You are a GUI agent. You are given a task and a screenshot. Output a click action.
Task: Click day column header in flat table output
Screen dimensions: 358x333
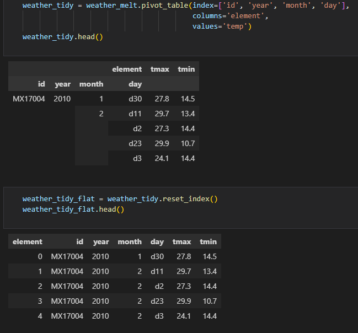(x=157, y=241)
